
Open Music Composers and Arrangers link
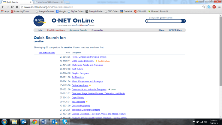(x=87, y=81)
